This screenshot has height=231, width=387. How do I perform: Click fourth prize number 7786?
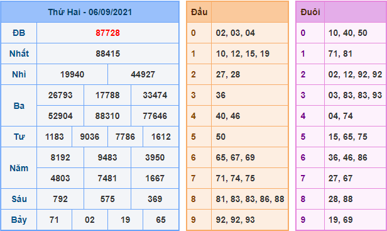[x=126, y=137]
